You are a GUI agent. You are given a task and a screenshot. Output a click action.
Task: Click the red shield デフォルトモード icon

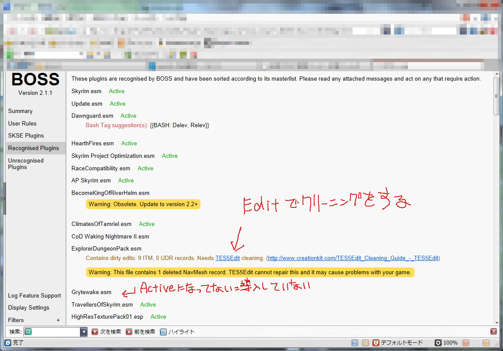tap(376, 343)
